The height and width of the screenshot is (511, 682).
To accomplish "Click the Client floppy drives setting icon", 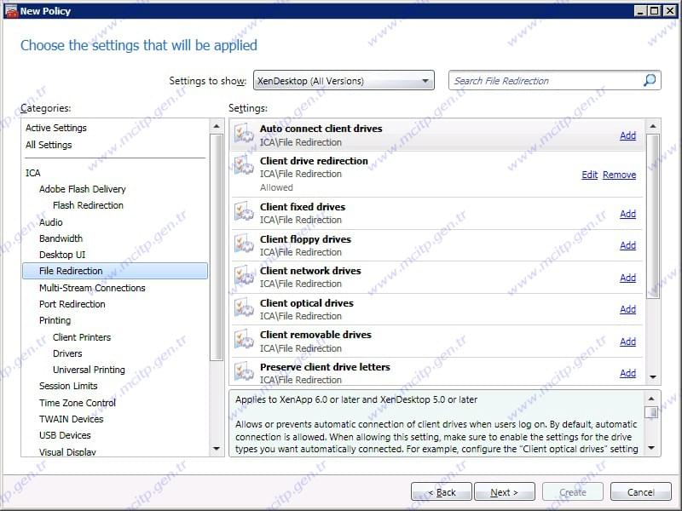I will coord(244,244).
